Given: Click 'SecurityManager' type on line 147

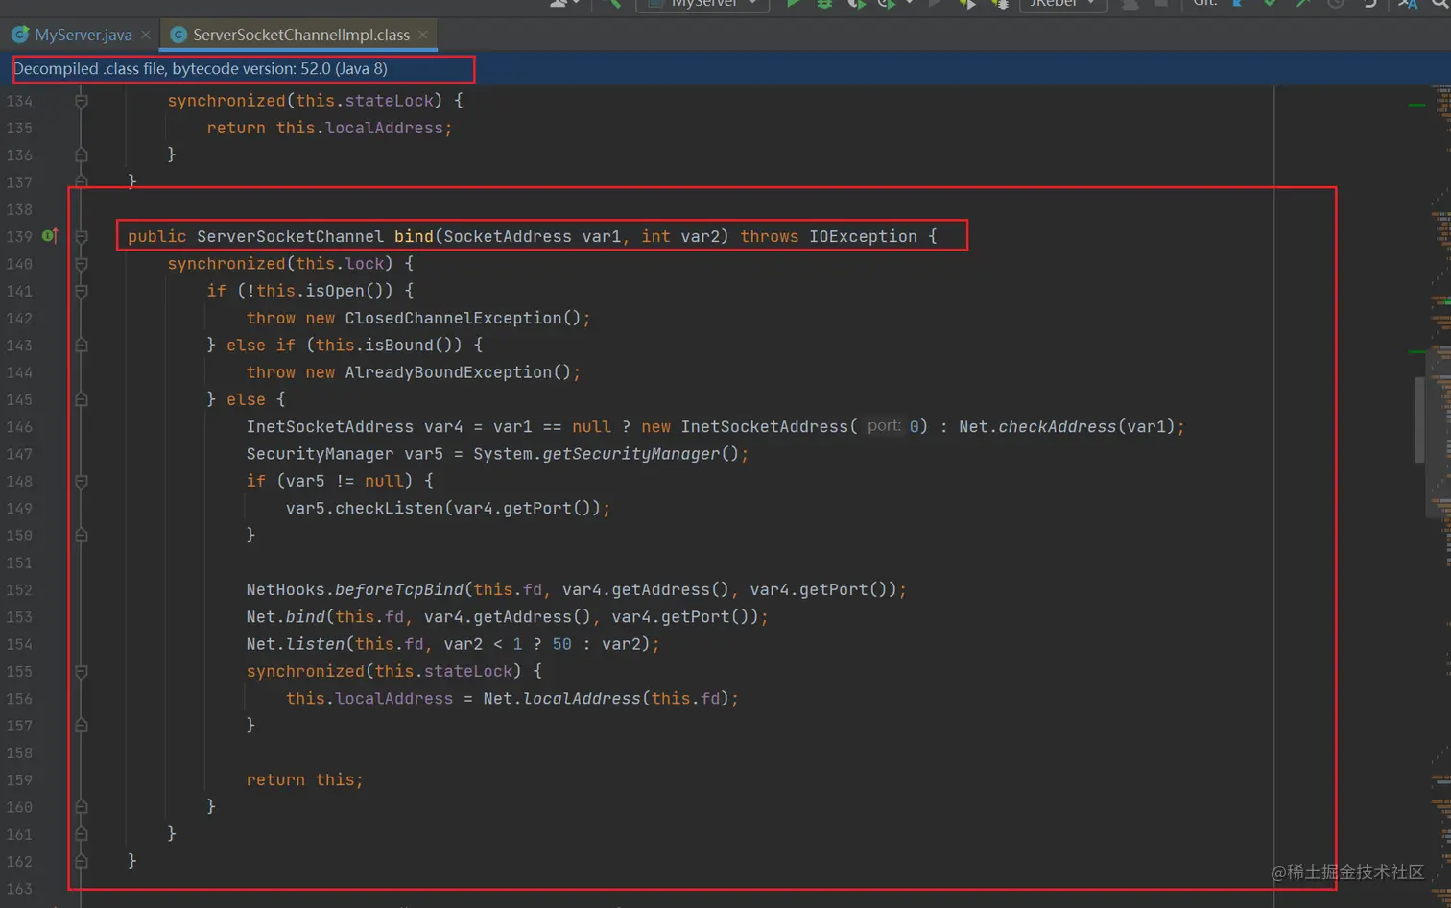Looking at the screenshot, I should coord(320,454).
